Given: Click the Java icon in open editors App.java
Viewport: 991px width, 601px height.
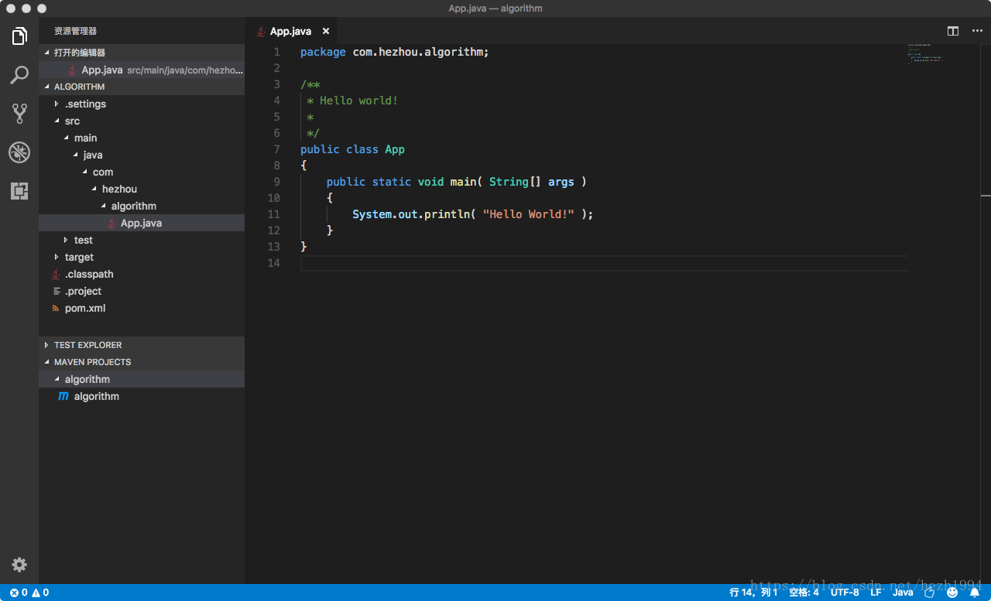Looking at the screenshot, I should [73, 70].
